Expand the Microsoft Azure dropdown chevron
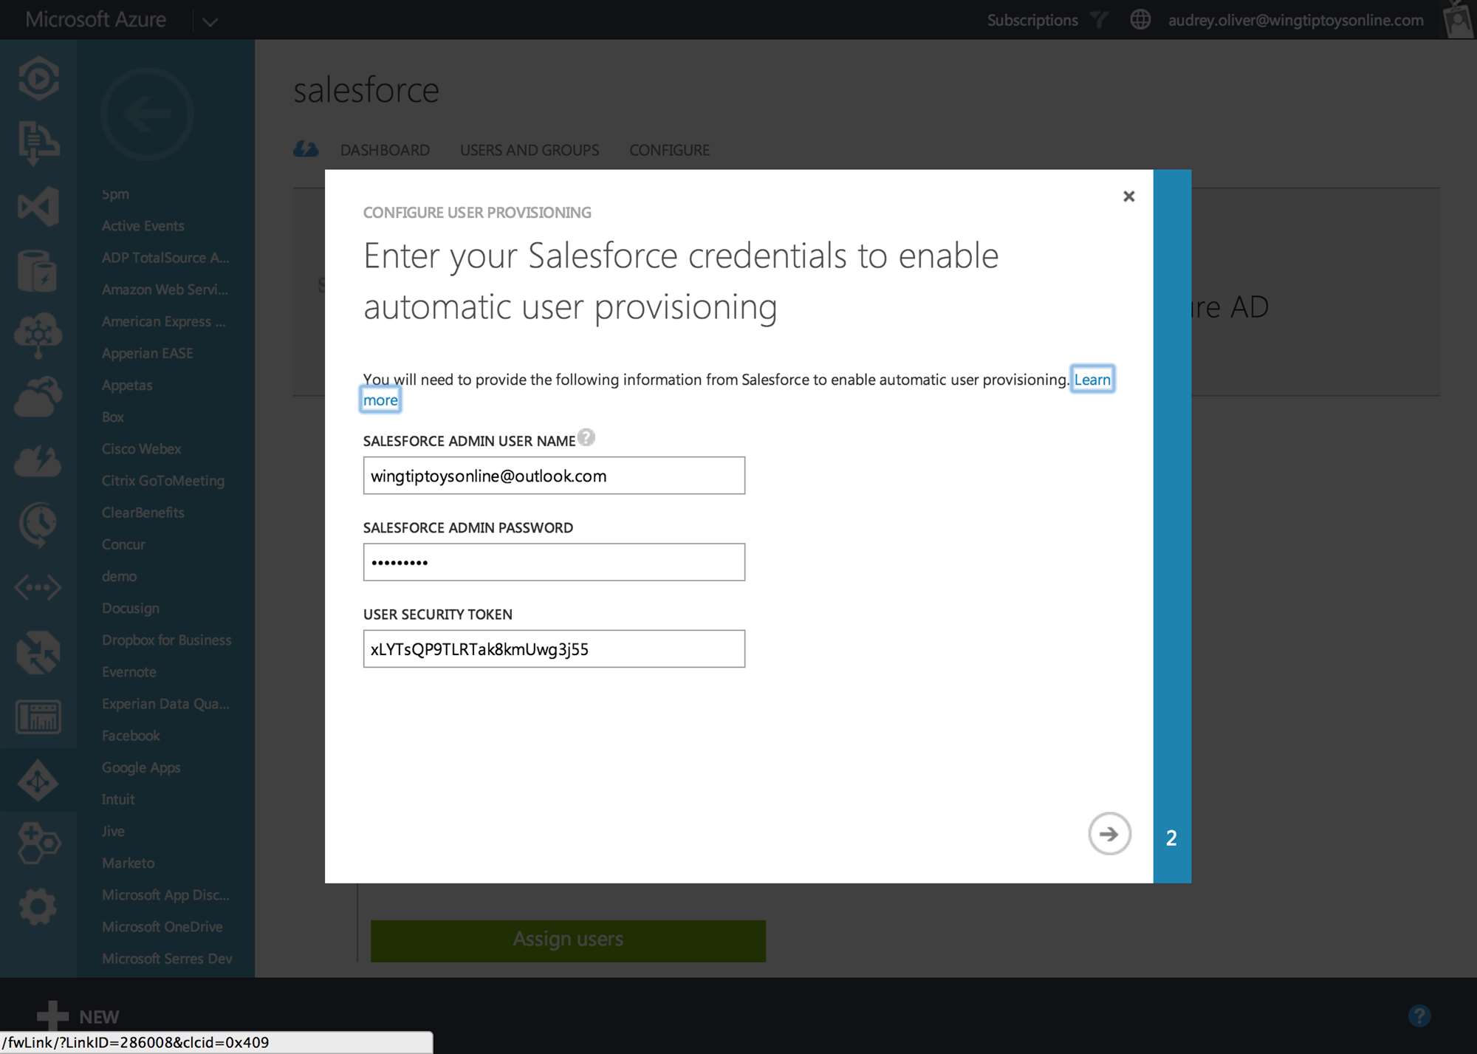1477x1054 pixels. pyautogui.click(x=210, y=21)
